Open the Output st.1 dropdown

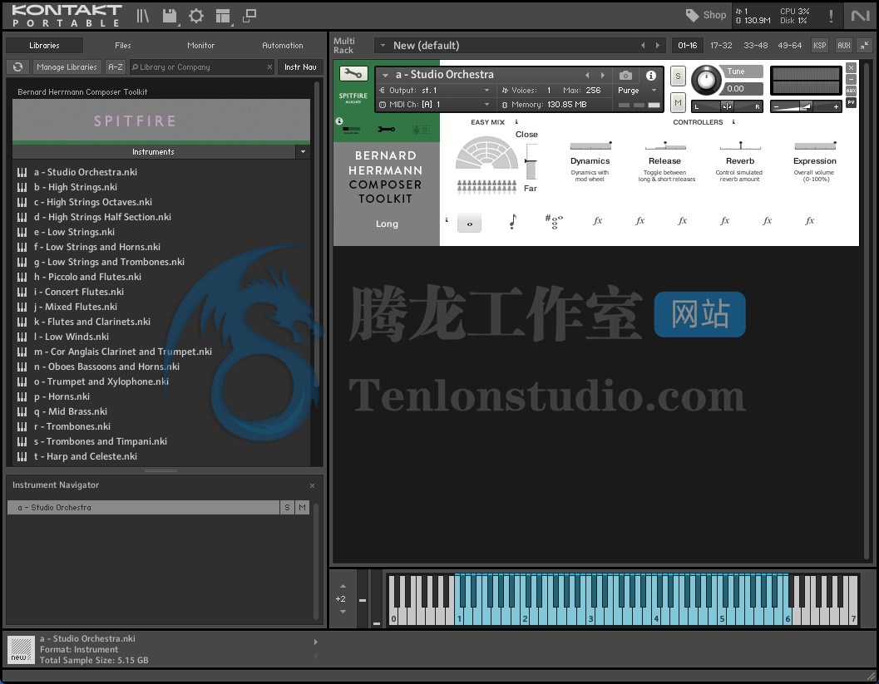click(x=486, y=91)
